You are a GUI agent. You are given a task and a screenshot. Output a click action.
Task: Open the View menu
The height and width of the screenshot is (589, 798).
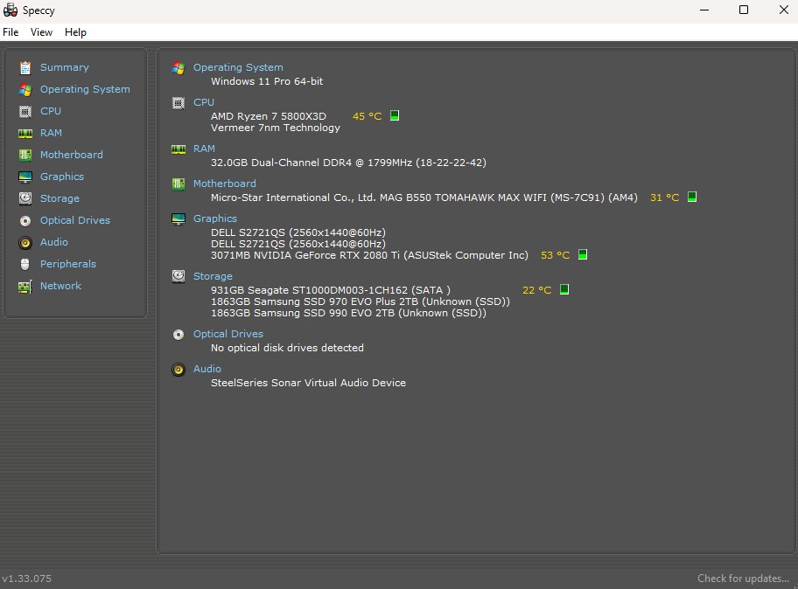(x=41, y=32)
